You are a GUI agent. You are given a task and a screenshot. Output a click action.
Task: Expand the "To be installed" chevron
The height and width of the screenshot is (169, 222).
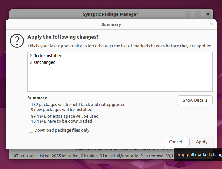(31, 56)
